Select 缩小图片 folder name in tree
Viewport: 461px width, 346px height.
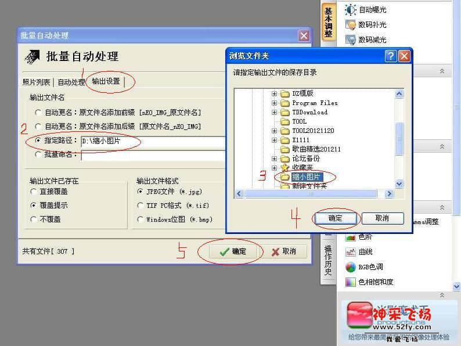click(307, 177)
